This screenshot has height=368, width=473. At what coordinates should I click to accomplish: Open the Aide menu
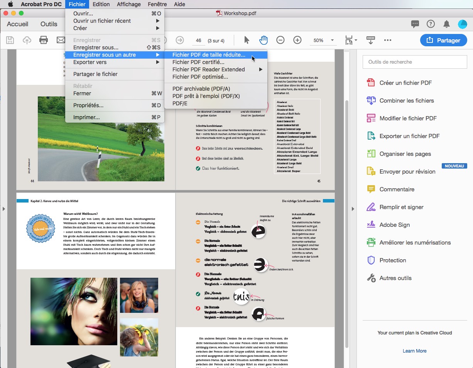coord(179,4)
